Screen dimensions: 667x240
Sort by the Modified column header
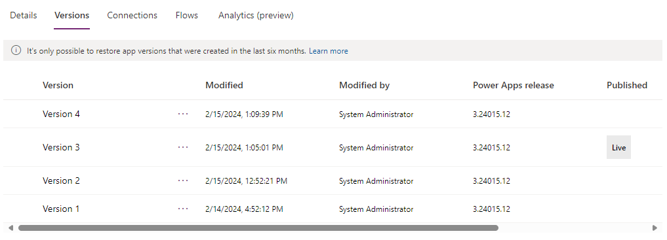224,85
